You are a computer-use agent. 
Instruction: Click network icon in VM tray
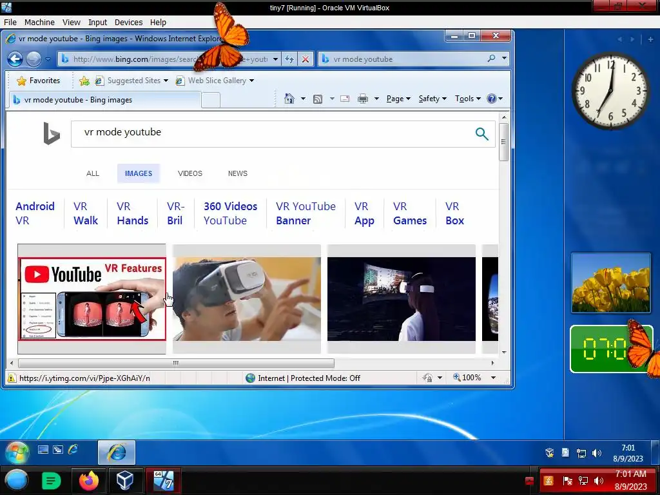[581, 453]
